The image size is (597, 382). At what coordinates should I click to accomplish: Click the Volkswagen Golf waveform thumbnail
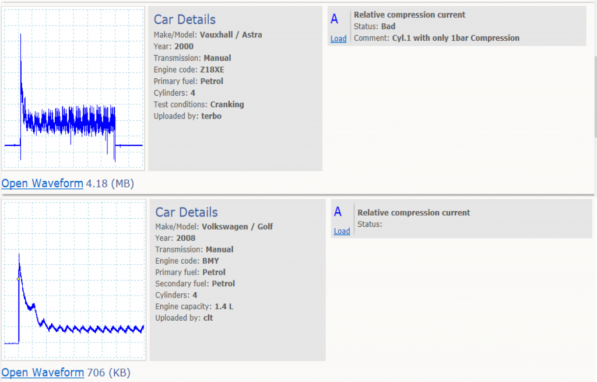(x=73, y=281)
